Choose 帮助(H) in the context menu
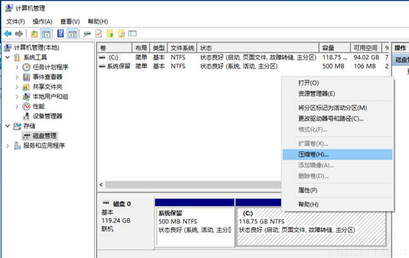This screenshot has width=409, height=258. (x=338, y=205)
